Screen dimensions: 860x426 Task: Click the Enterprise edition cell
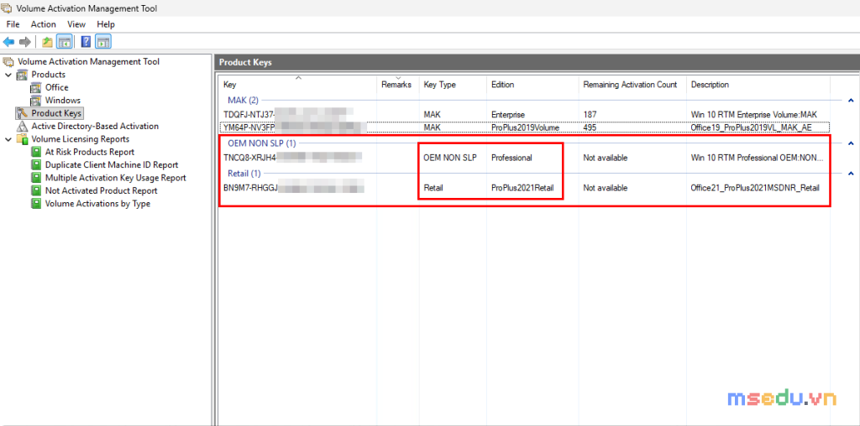tap(508, 114)
